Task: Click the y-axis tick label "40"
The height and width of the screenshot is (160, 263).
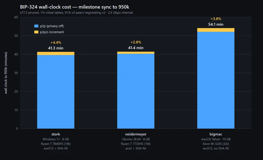Action: [16, 54]
